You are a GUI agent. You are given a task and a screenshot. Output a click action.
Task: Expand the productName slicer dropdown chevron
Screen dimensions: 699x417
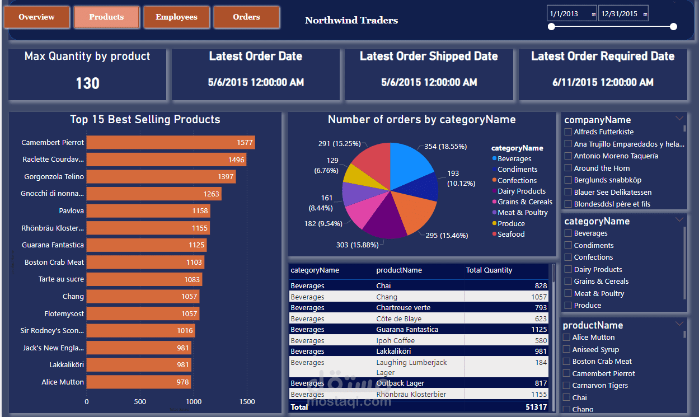click(x=679, y=324)
